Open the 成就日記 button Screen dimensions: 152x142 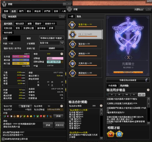(60, 125)
